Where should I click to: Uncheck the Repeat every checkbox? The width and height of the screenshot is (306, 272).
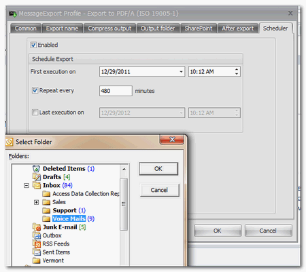click(35, 90)
